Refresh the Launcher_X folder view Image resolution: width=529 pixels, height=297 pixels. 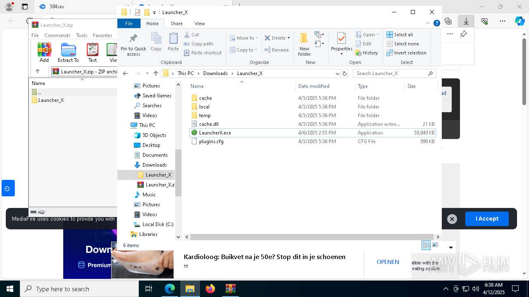[x=345, y=73]
